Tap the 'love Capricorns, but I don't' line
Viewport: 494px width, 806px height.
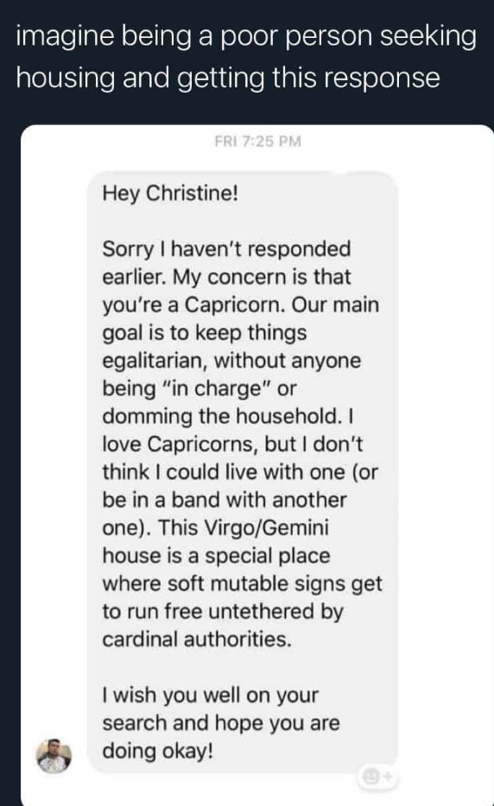pos(232,444)
